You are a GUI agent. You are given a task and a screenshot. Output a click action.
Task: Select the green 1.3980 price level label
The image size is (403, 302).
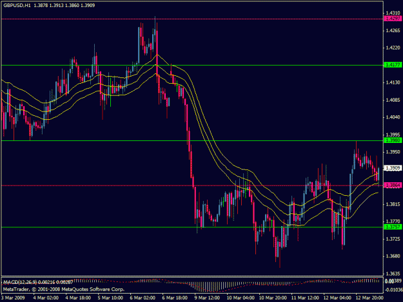[x=393, y=140]
